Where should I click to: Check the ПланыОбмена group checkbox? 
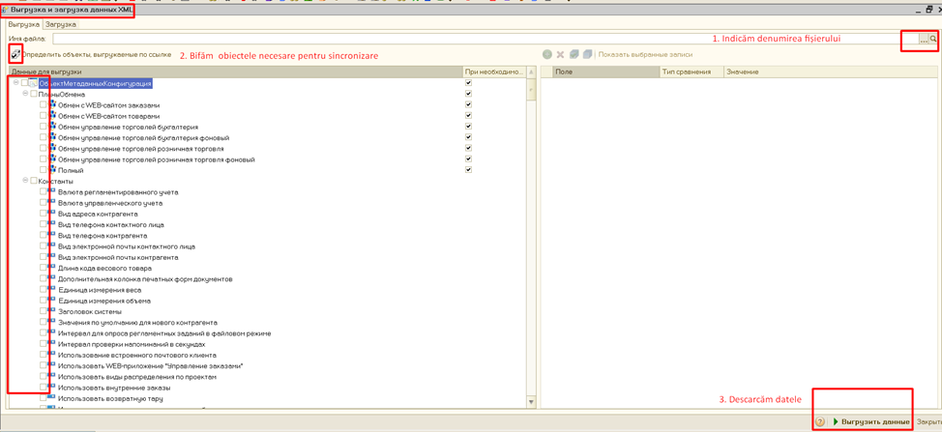(34, 94)
